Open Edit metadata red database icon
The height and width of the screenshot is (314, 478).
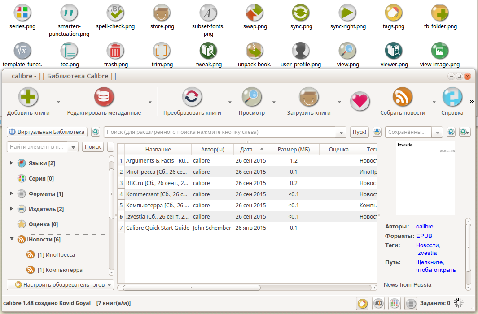click(x=104, y=97)
